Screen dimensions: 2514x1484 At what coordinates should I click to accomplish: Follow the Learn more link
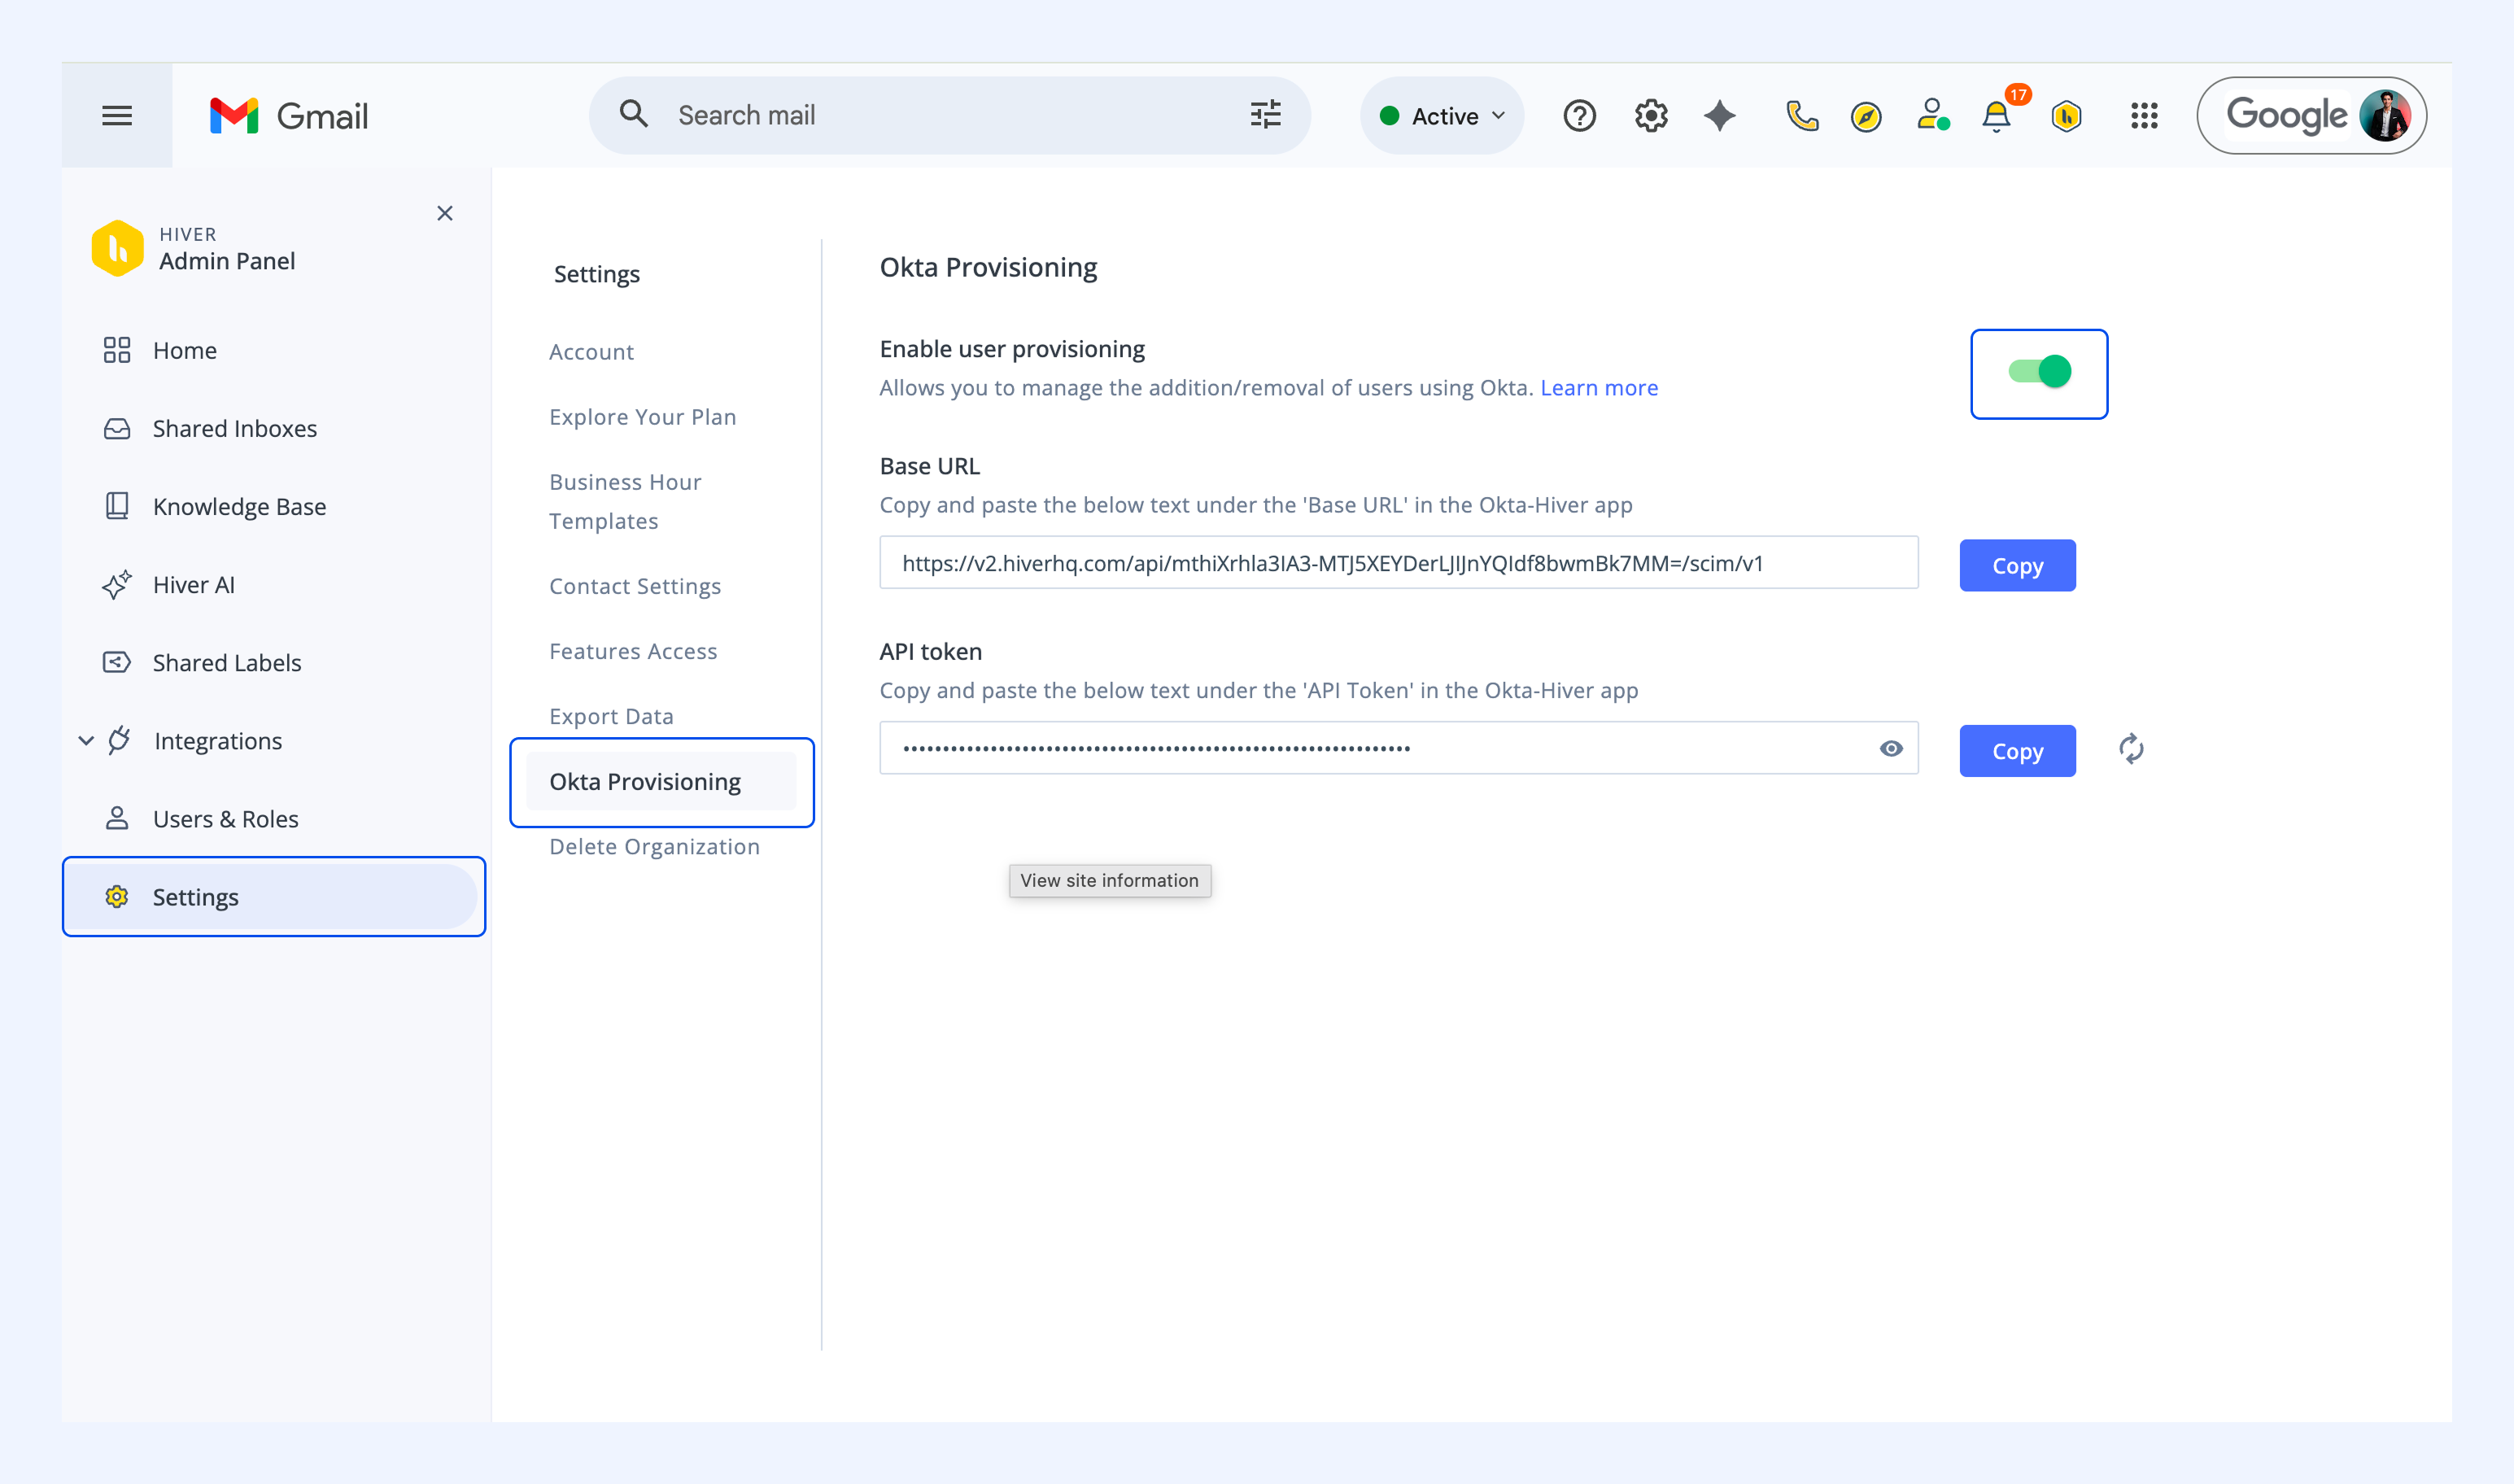pos(1598,388)
